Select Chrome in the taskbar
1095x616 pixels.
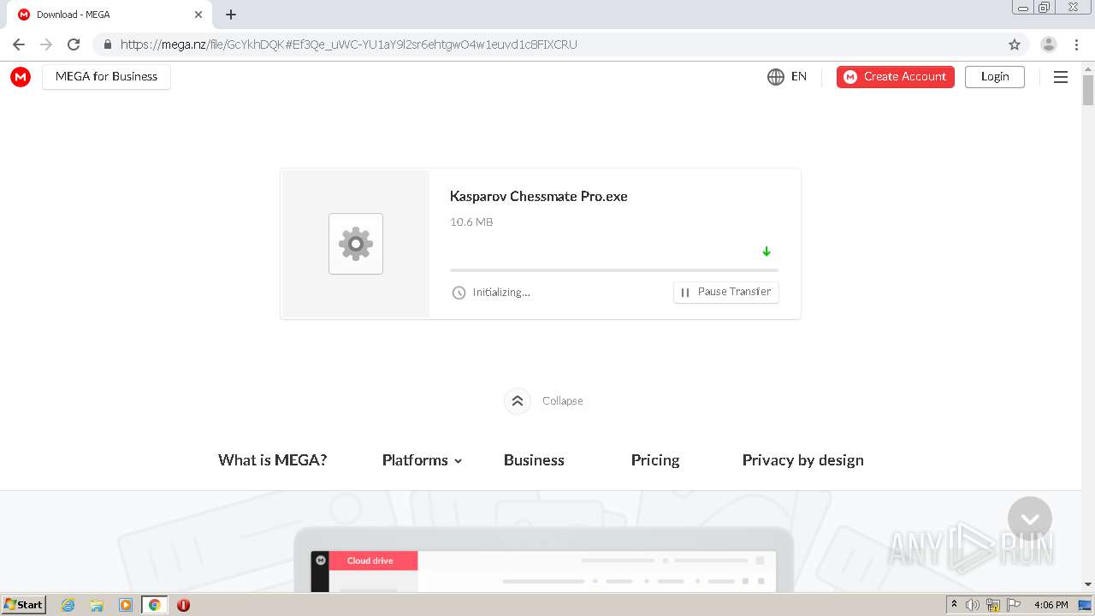point(154,605)
